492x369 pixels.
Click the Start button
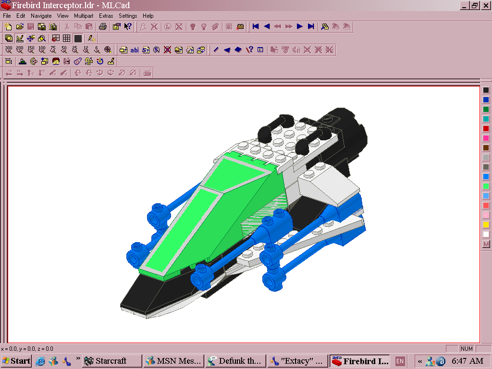(x=16, y=361)
